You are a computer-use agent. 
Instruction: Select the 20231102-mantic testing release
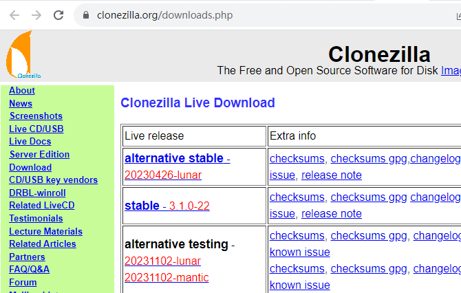coord(167,278)
